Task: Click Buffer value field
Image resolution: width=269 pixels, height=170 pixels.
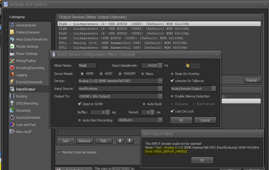Action: click(98, 112)
